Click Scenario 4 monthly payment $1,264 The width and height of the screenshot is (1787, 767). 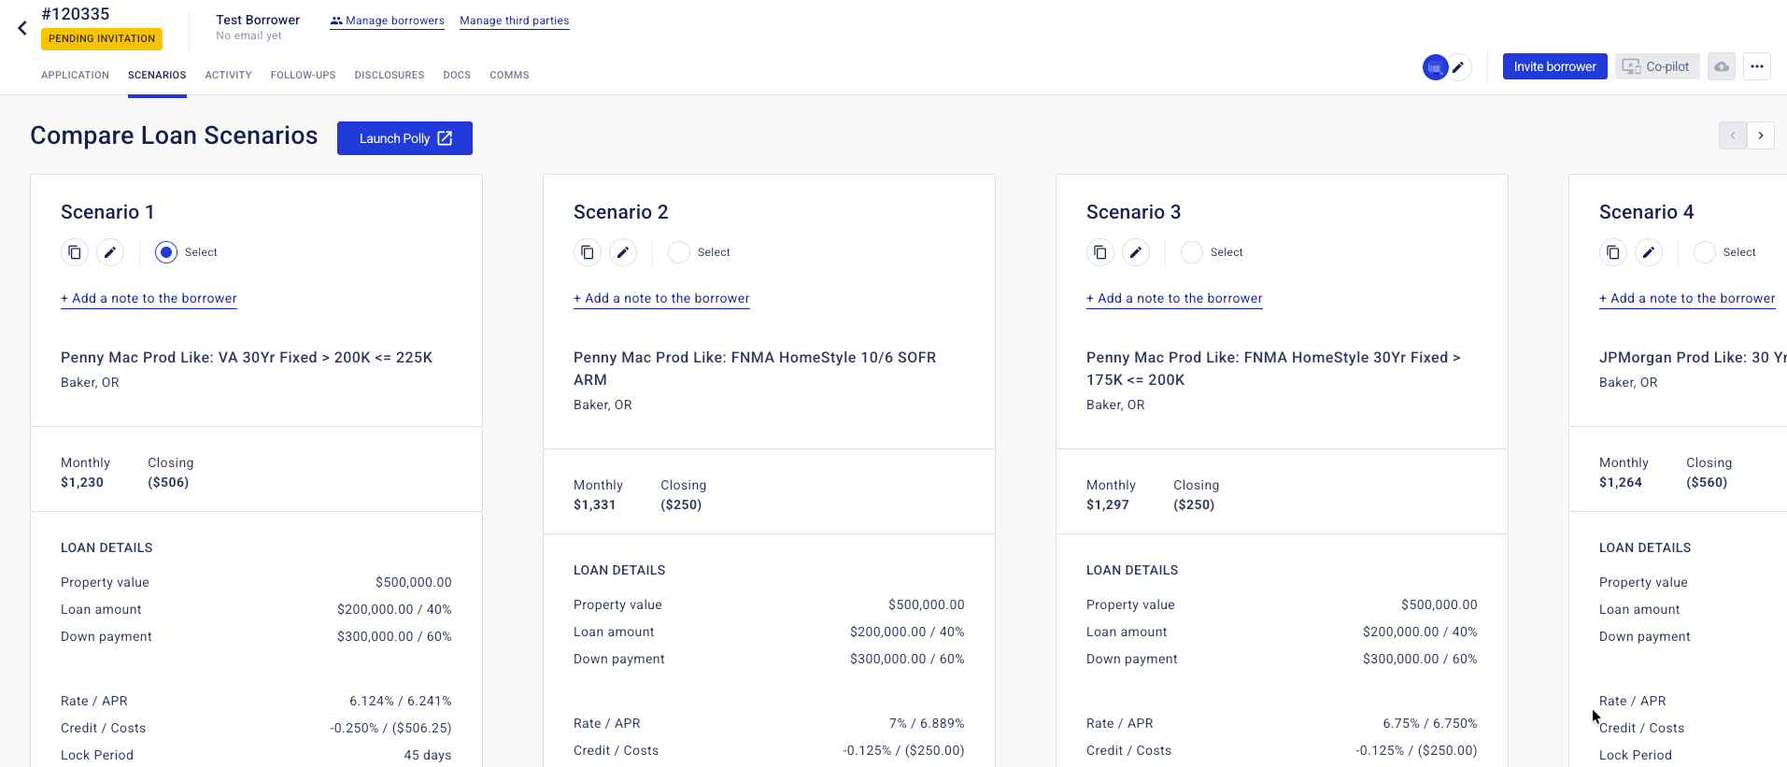(x=1621, y=483)
